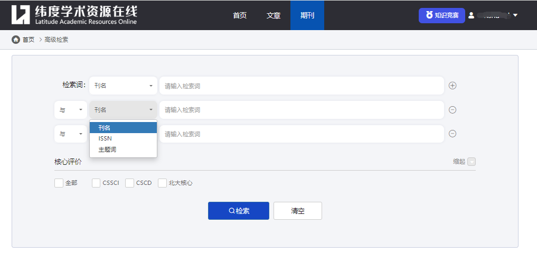Open the second row 与 operator dropdown

(x=71, y=110)
